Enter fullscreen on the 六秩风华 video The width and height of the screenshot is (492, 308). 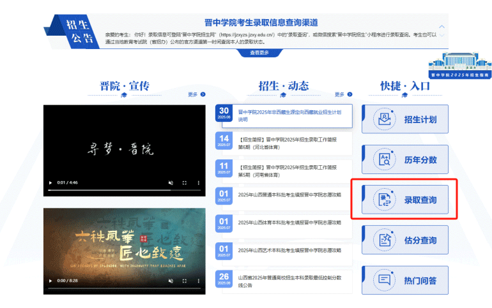coord(185,281)
